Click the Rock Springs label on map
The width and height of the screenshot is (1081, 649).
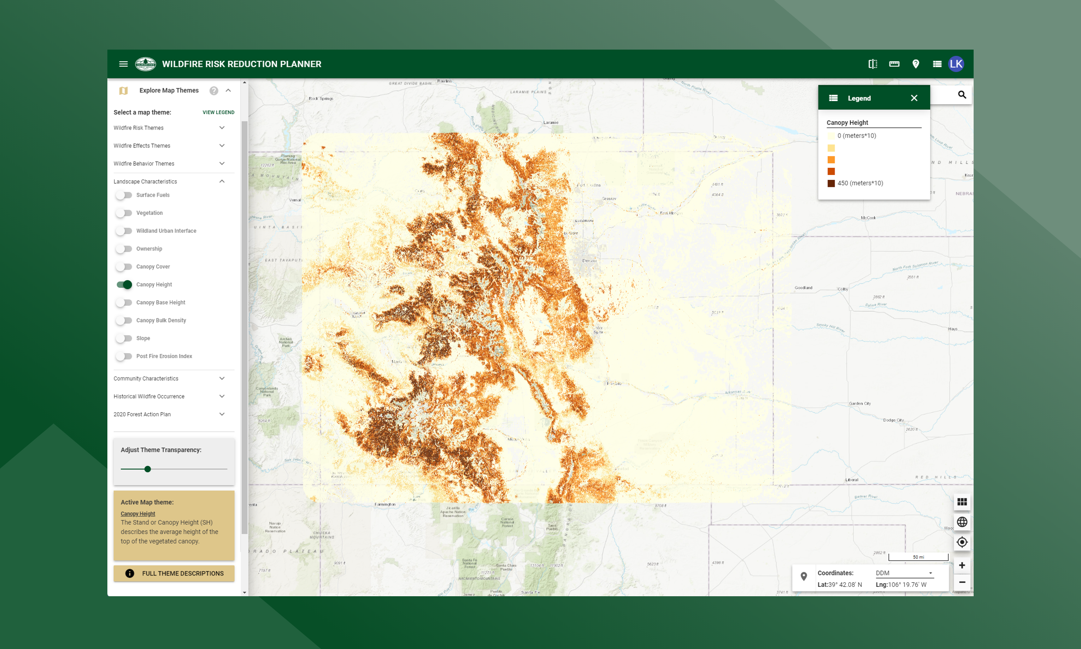[321, 98]
